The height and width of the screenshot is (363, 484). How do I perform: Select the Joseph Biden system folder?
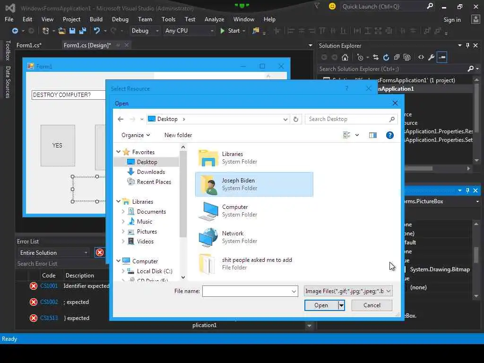pyautogui.click(x=254, y=184)
